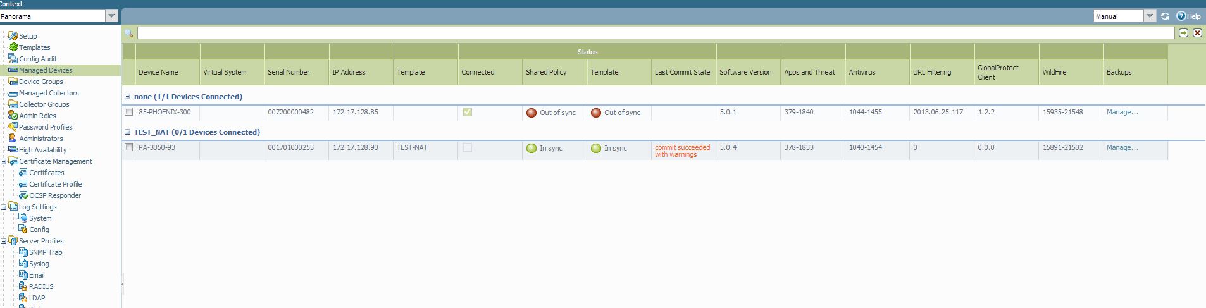Collapse the TEST_NAT device group
Image resolution: width=1206 pixels, height=308 pixels.
[x=128, y=132]
